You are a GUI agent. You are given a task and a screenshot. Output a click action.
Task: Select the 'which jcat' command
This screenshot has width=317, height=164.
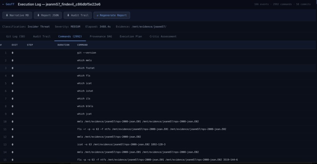pyautogui.click(x=158, y=114)
